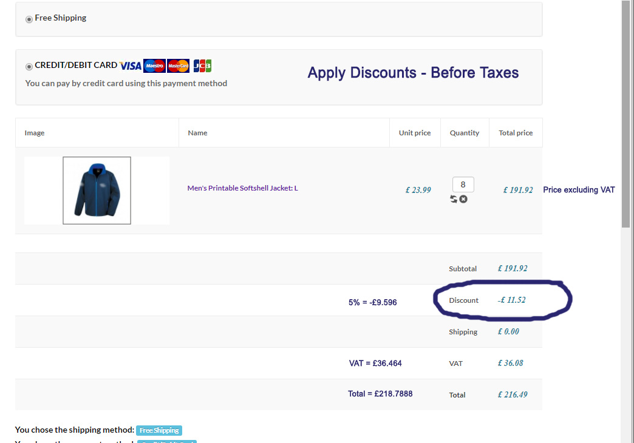The image size is (634, 443).
Task: Click the Total price column header
Action: point(516,133)
